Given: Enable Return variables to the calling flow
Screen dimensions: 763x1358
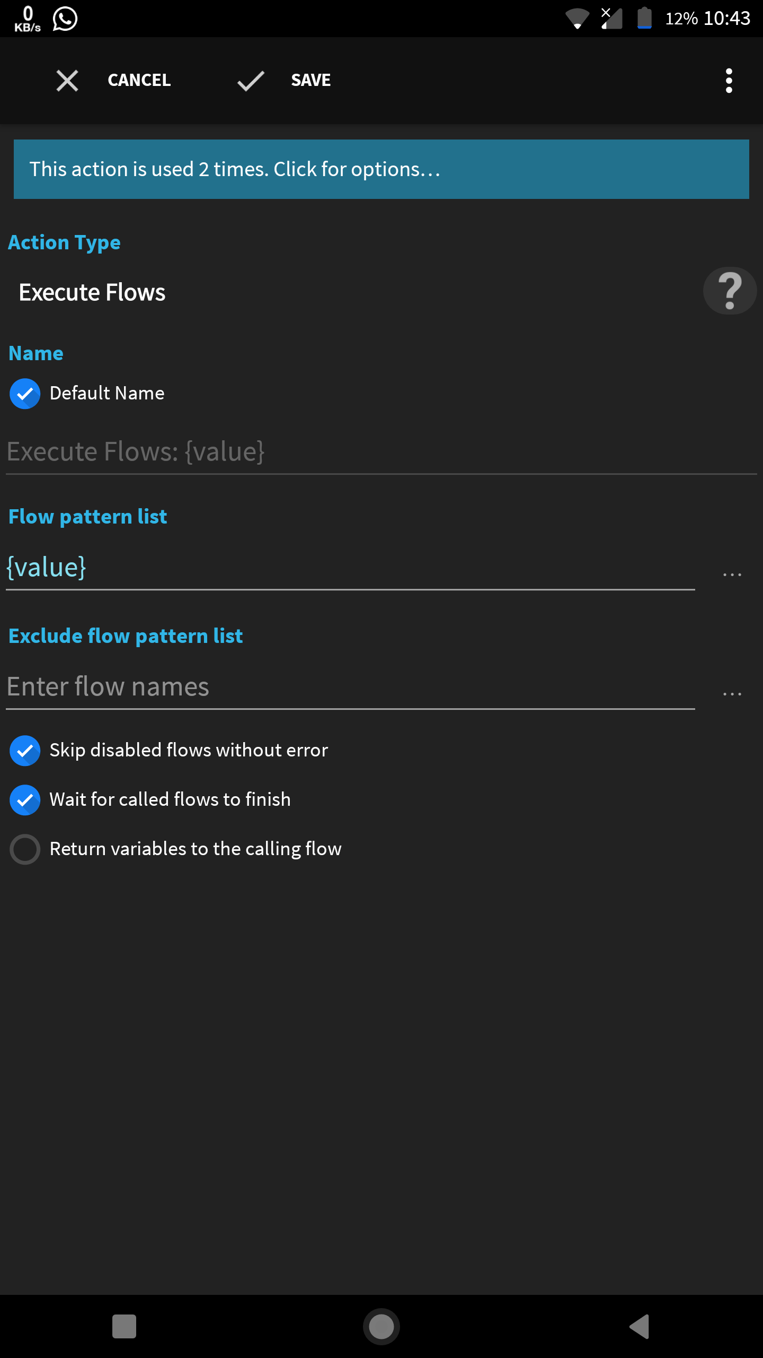Looking at the screenshot, I should pos(24,849).
